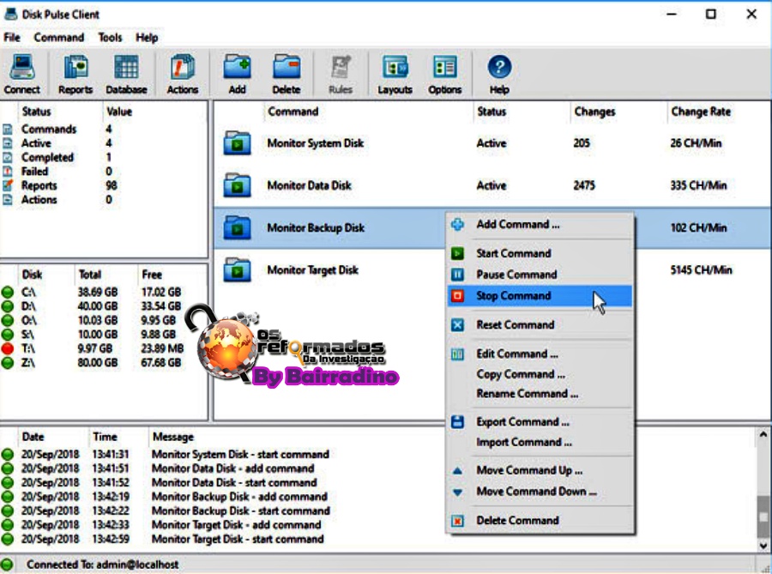Choose Delete Command from context menu
Image resolution: width=772 pixels, height=574 pixels.
coord(540,520)
